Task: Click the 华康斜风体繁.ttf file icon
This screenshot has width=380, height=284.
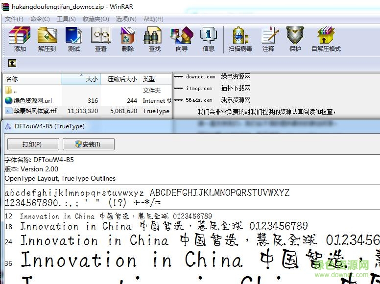Action: tap(8, 111)
